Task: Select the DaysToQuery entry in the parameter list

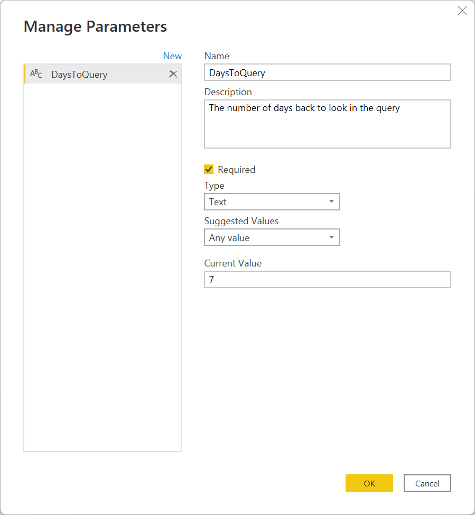Action: (x=103, y=74)
